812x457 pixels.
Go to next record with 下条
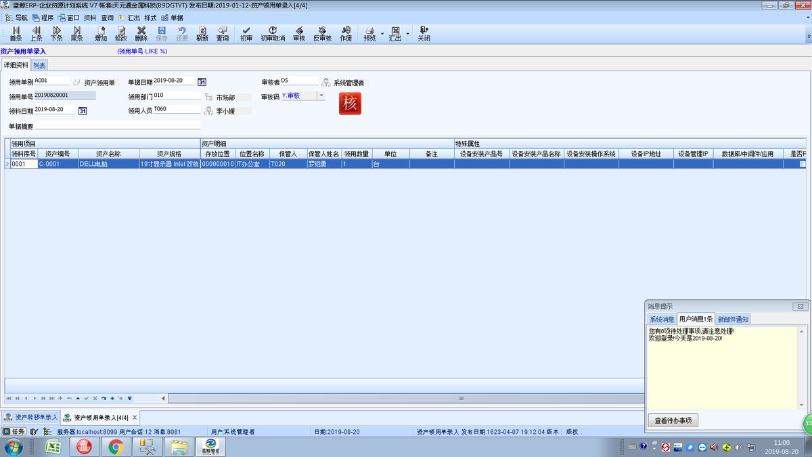point(56,34)
